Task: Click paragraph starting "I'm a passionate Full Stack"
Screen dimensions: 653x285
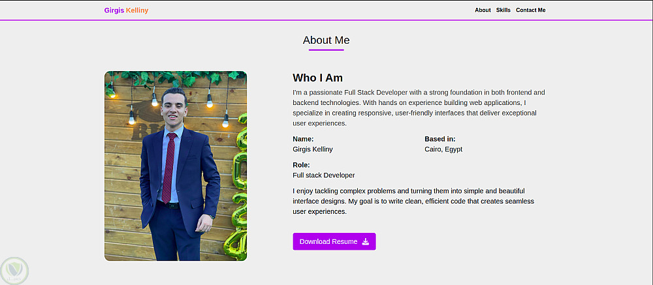Action: pos(419,108)
